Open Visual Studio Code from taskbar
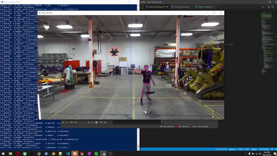 [x=68, y=154]
